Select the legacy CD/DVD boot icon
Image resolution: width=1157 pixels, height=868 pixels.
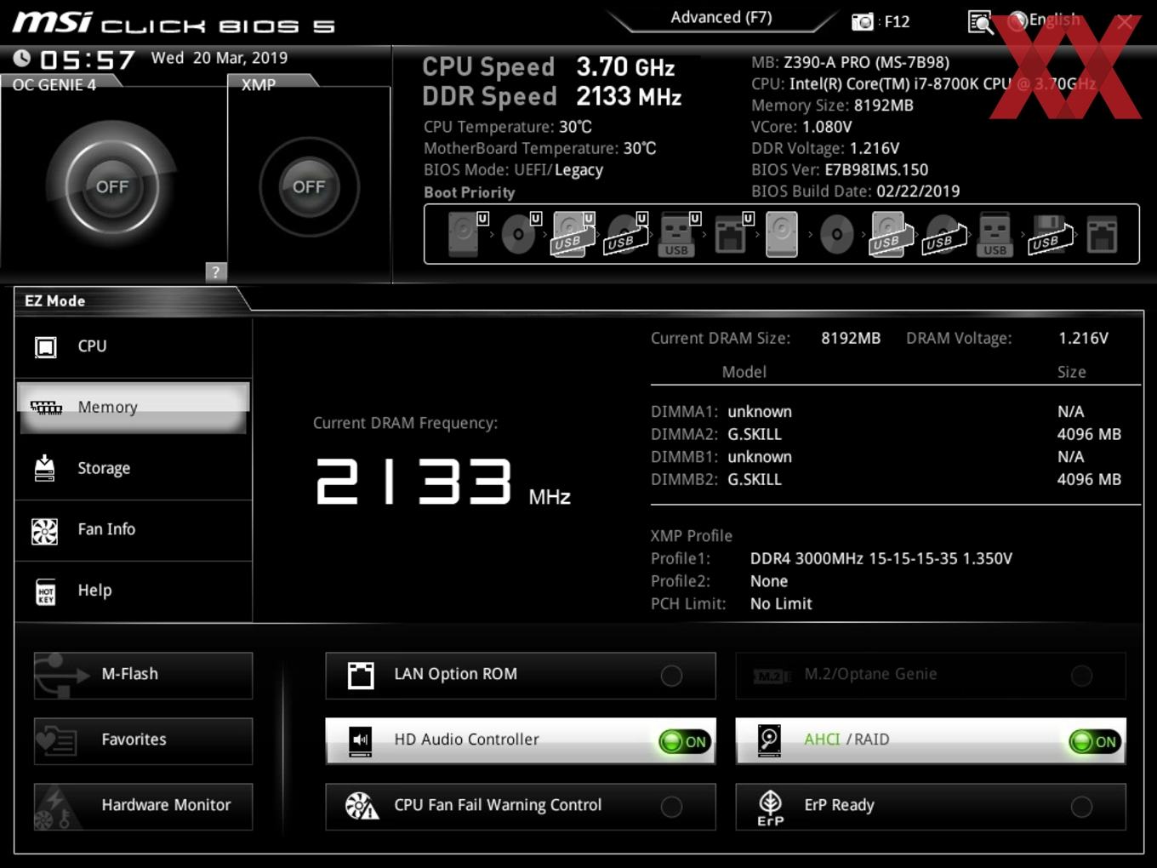pyautogui.click(x=836, y=234)
